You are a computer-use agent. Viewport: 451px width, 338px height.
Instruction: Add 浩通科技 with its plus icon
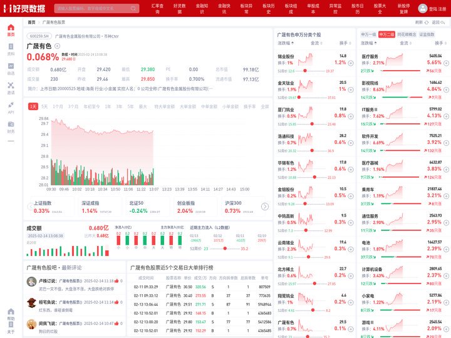pyautogui.click(x=351, y=143)
